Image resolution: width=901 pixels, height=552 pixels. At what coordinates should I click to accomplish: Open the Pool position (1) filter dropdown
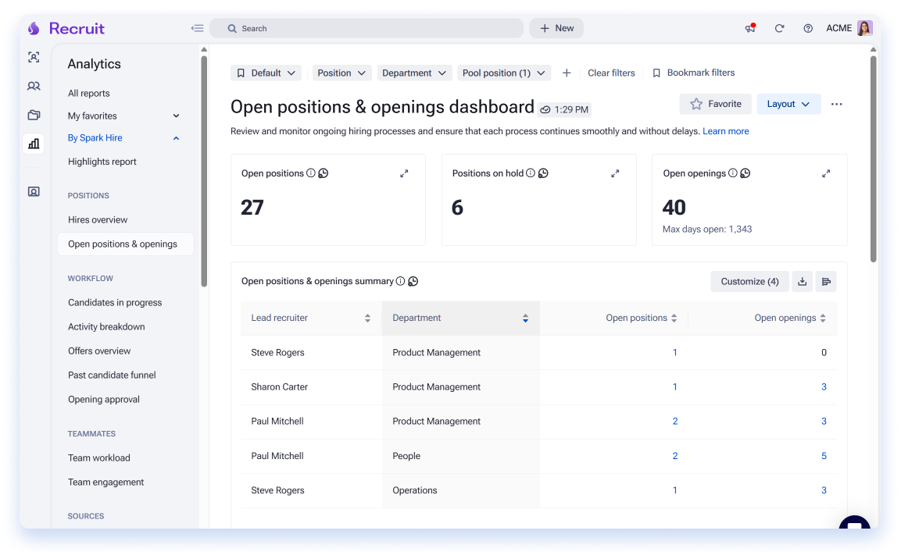click(x=504, y=73)
